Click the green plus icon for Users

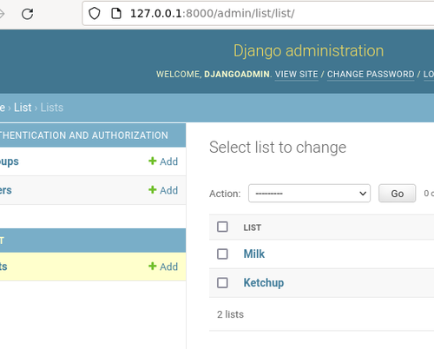point(152,190)
